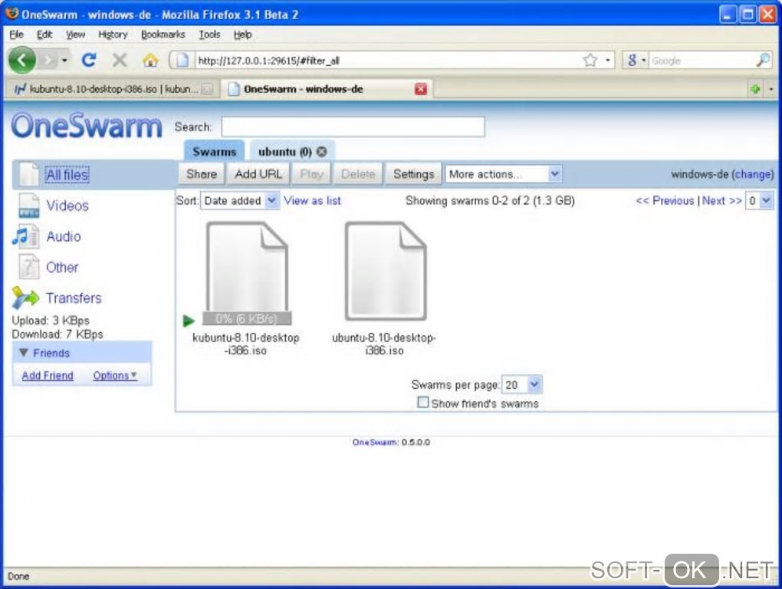Close the OneSwarm windows-de tab
Viewport: 782px width, 589px height.
[421, 89]
